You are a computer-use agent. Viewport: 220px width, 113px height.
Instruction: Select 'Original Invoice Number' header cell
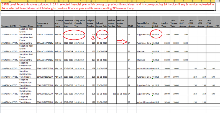click(x=91, y=22)
